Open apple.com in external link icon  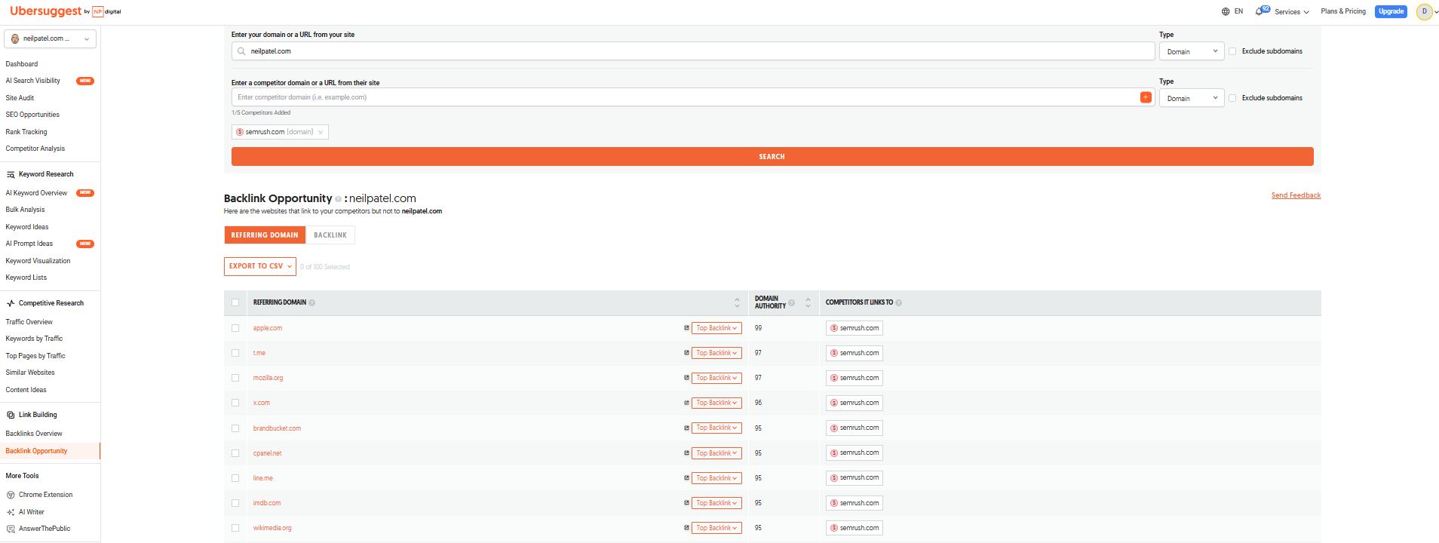686,328
